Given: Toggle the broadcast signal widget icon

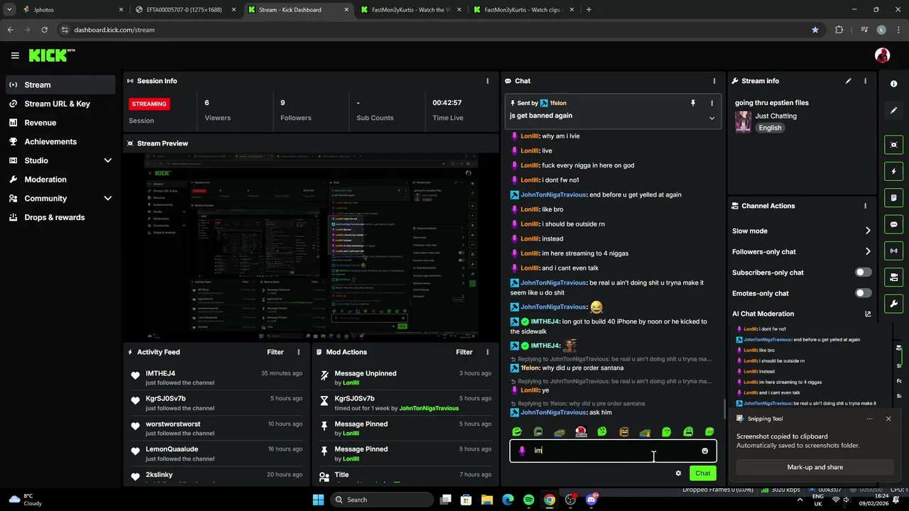Looking at the screenshot, I should click(894, 251).
